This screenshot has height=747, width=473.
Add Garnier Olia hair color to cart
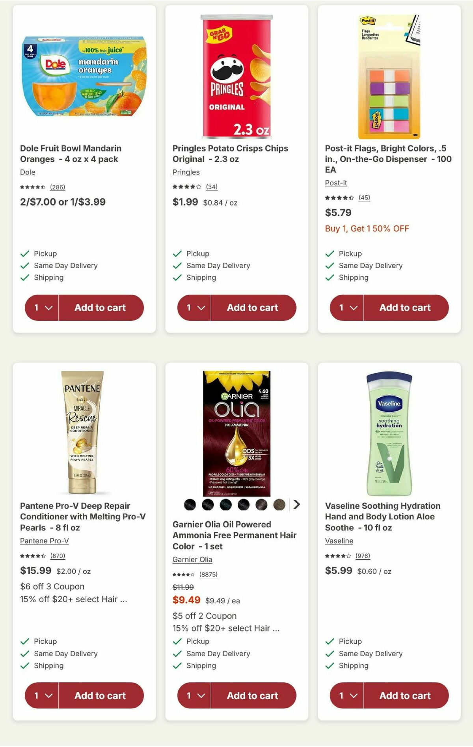(x=253, y=696)
